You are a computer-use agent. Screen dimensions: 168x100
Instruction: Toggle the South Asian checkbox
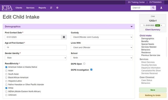(x=6, y=74)
